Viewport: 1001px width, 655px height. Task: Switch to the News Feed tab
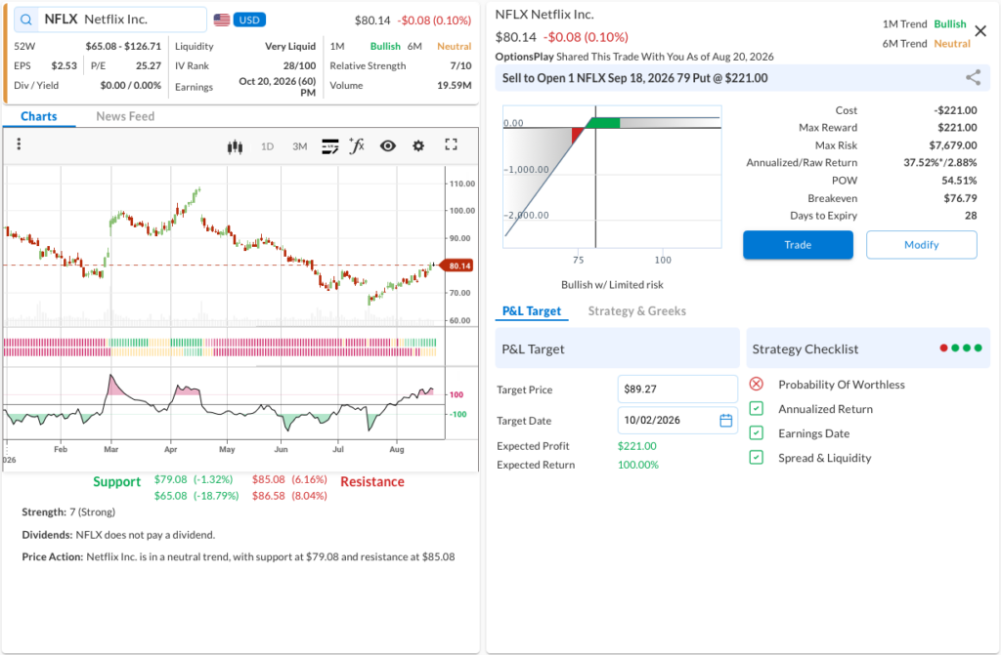[x=125, y=116]
